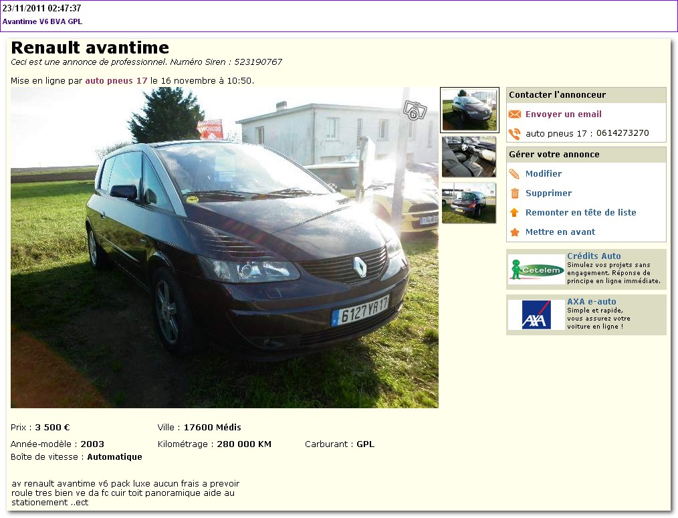Click the photo gallery icon on image

[x=415, y=110]
